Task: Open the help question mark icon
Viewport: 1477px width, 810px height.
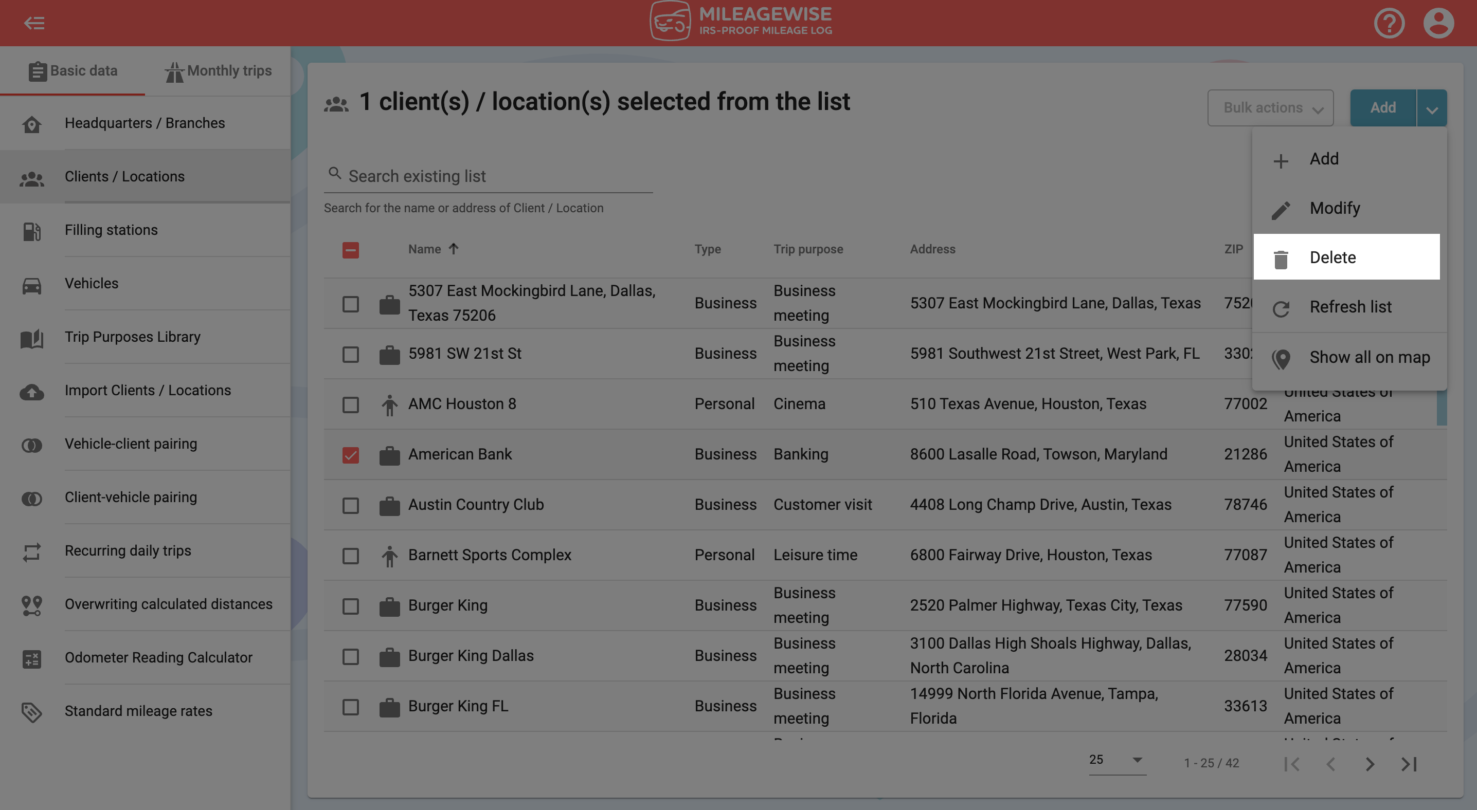Action: click(1389, 23)
